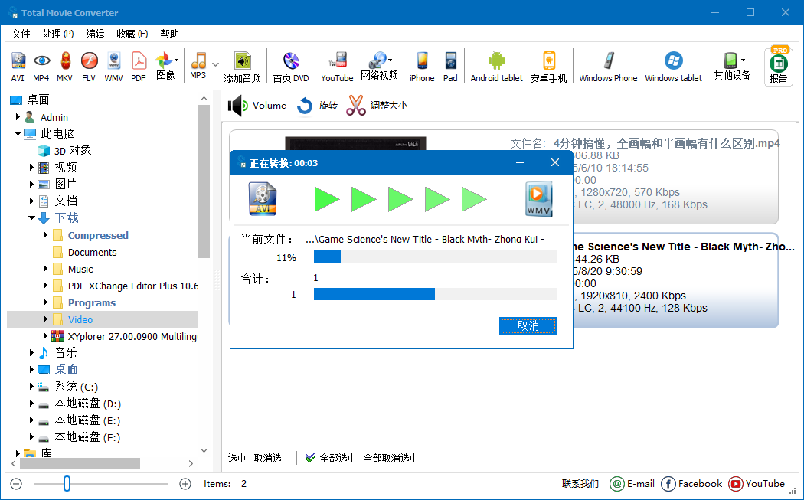Click the 报告 PRO icon
This screenshot has width=804, height=500.
tap(779, 67)
